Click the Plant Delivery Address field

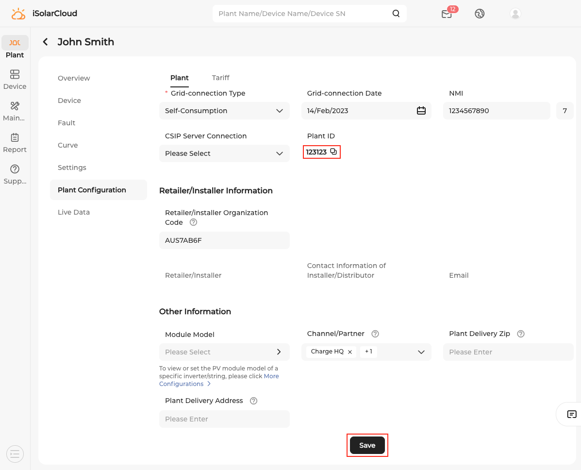click(224, 419)
